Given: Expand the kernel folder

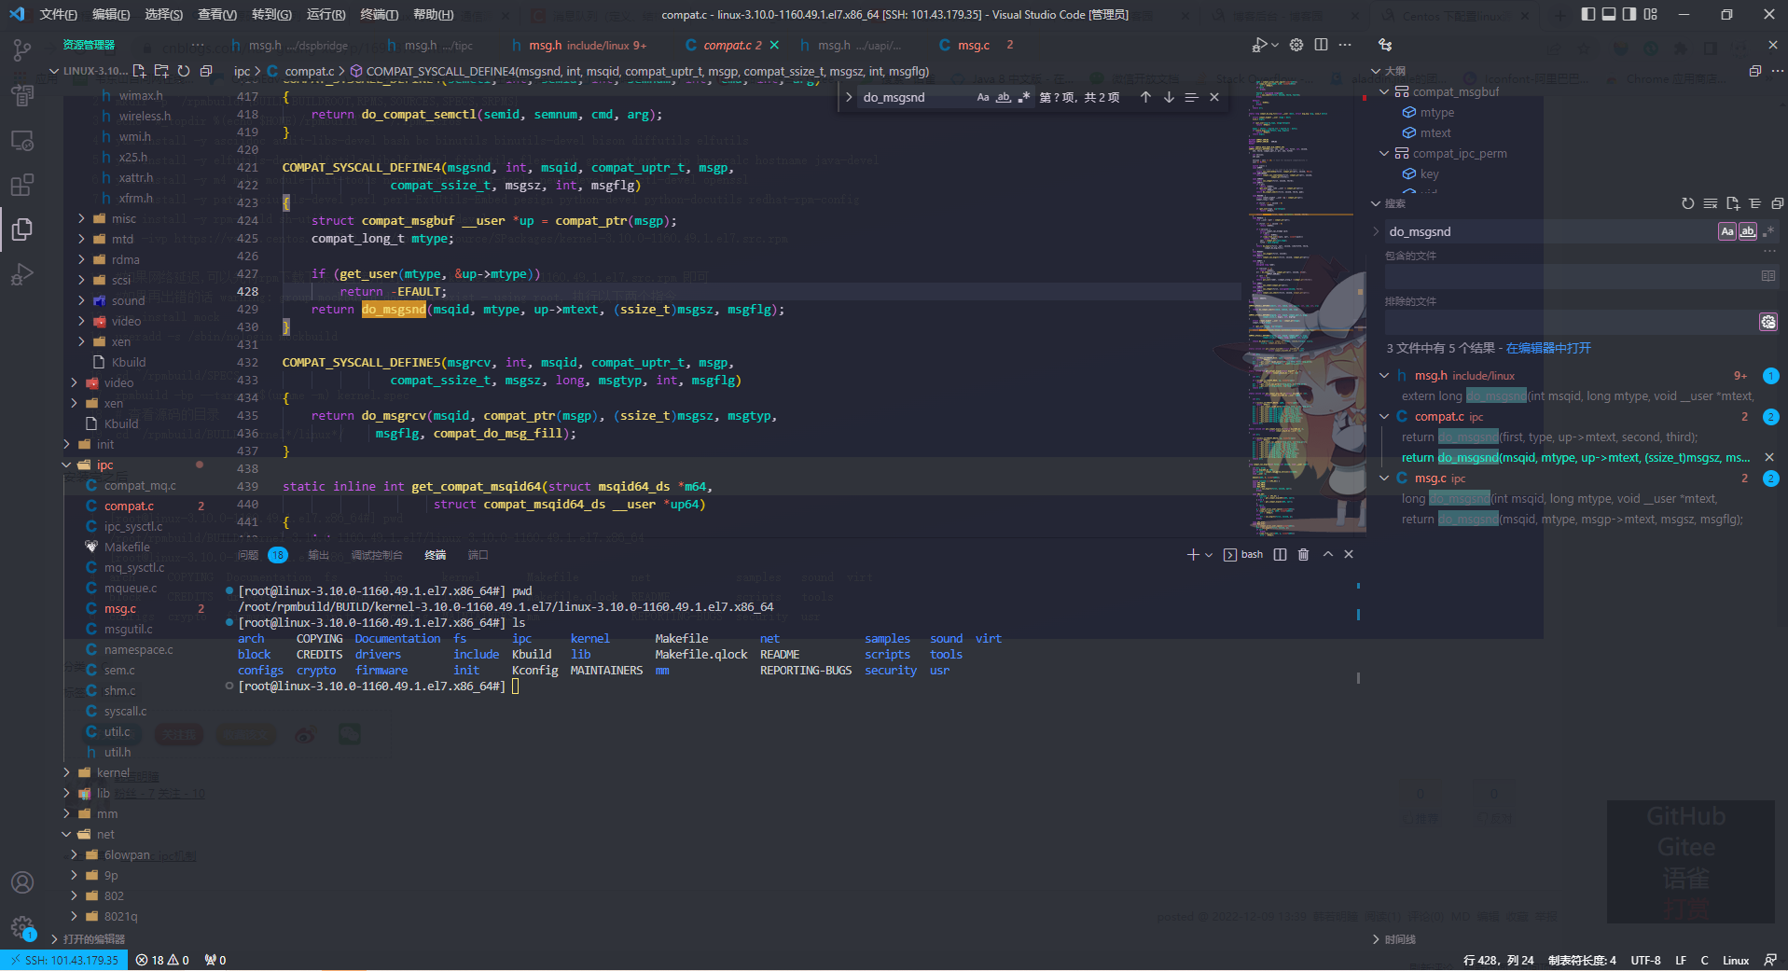Looking at the screenshot, I should (67, 772).
